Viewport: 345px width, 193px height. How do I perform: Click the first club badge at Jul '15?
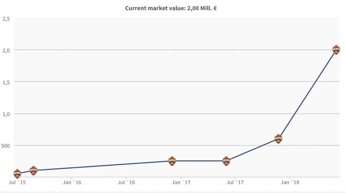pos(17,174)
